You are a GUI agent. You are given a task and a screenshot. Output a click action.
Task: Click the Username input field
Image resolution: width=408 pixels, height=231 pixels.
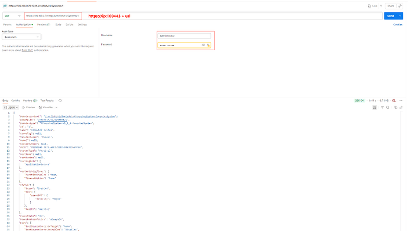click(184, 35)
